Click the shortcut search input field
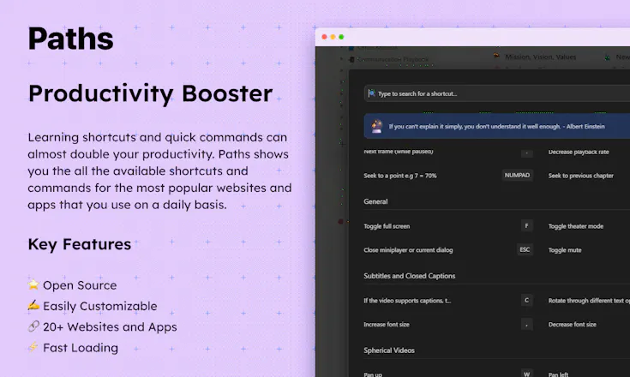Viewport: 630px width, 377px height. [497, 93]
